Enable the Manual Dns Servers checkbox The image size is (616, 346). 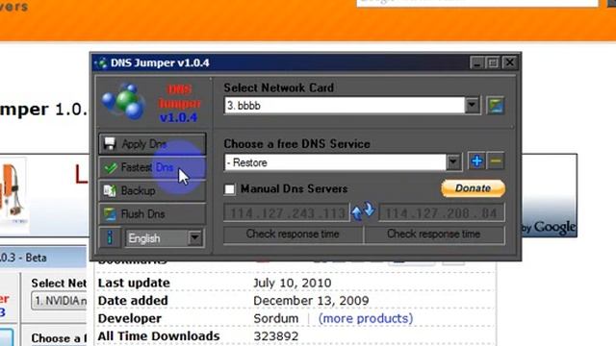(x=230, y=189)
